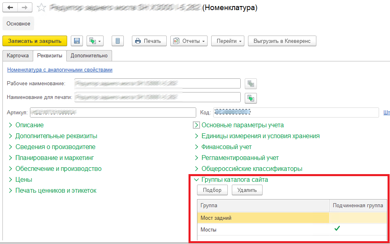
Task: Click Выгрузить в Клеверенс
Action: [x=282, y=41]
